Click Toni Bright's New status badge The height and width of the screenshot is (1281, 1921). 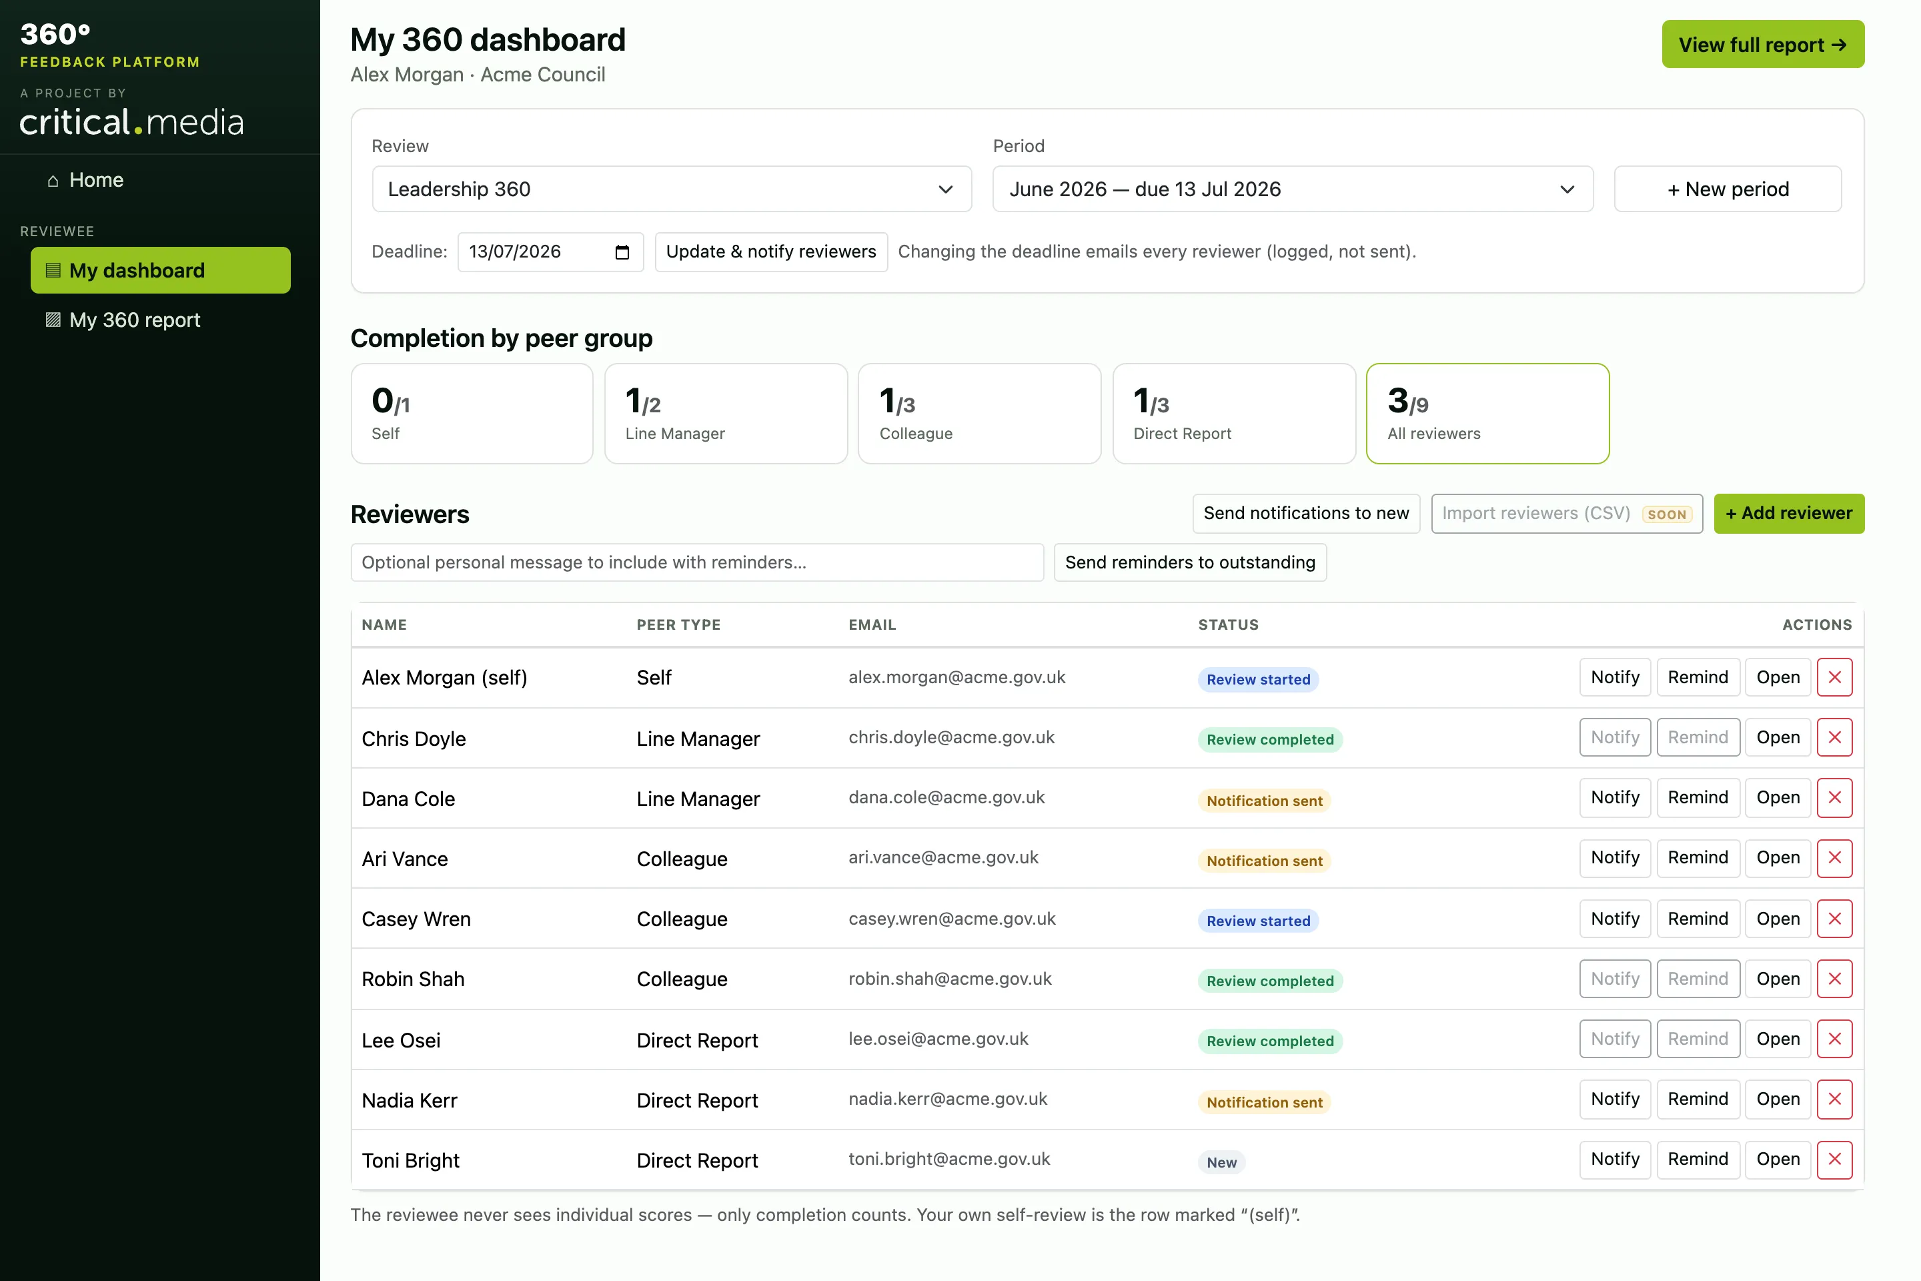pos(1221,1162)
